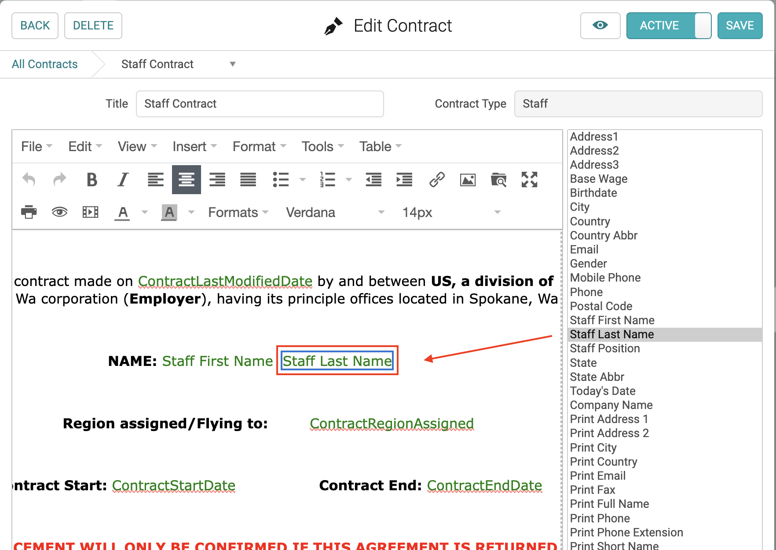Screen dimensions: 776x550
Task: Apply background highlight color
Action: [x=169, y=213]
